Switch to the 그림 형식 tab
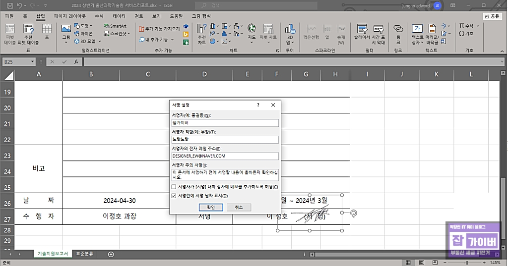The image size is (508, 266). click(201, 16)
